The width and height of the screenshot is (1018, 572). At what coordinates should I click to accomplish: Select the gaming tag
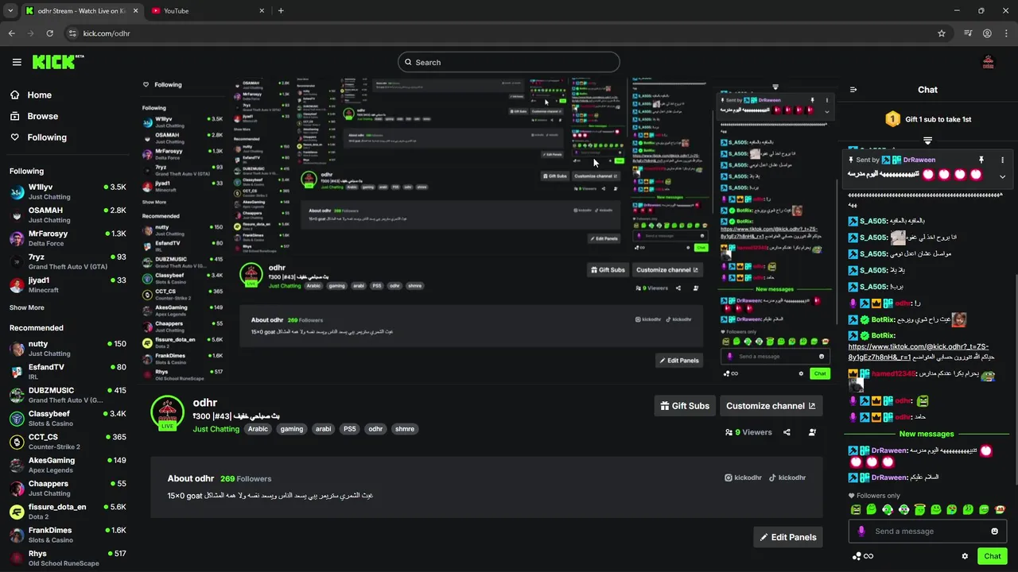(292, 429)
